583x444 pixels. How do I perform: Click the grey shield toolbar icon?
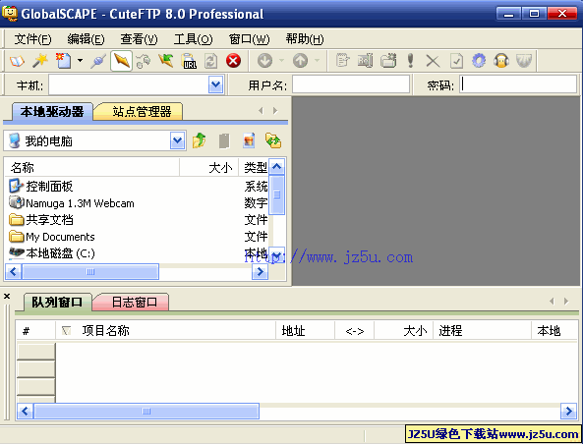pos(524,61)
